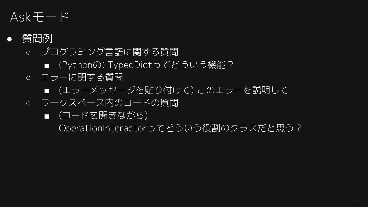Click the square bullet before "(コードを開きながら)"
Screen dimensions: 368x207
(47, 117)
